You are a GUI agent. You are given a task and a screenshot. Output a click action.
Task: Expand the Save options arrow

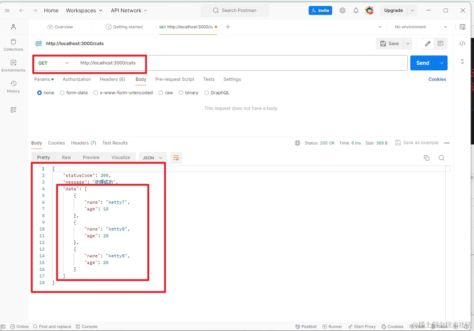click(x=408, y=44)
